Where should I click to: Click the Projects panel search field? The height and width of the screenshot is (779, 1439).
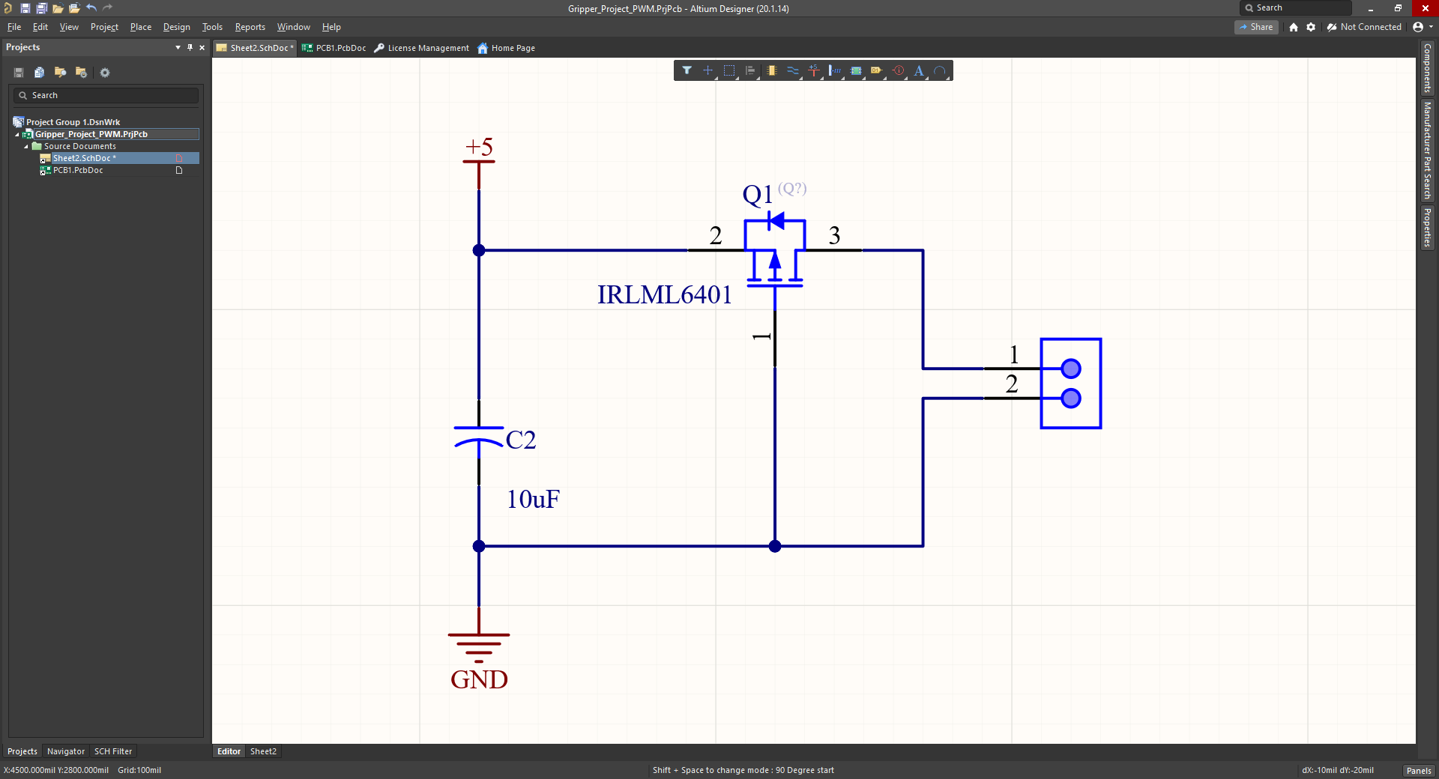coord(106,95)
